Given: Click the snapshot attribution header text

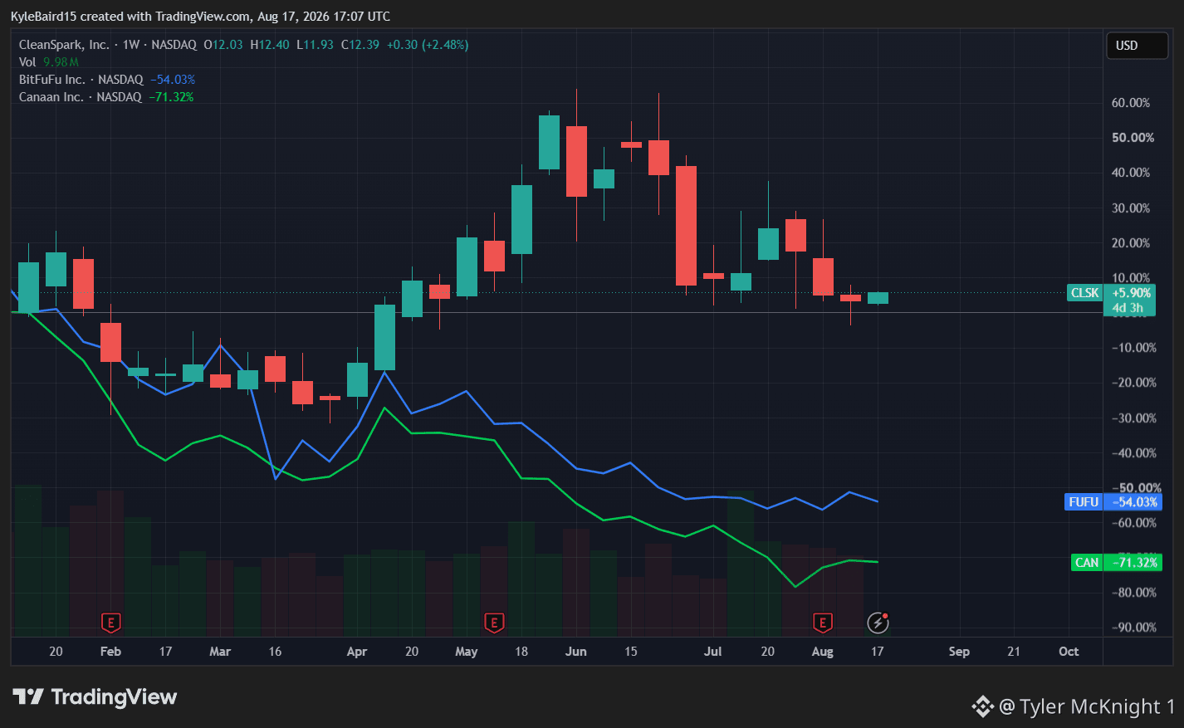Looking at the screenshot, I should point(200,17).
